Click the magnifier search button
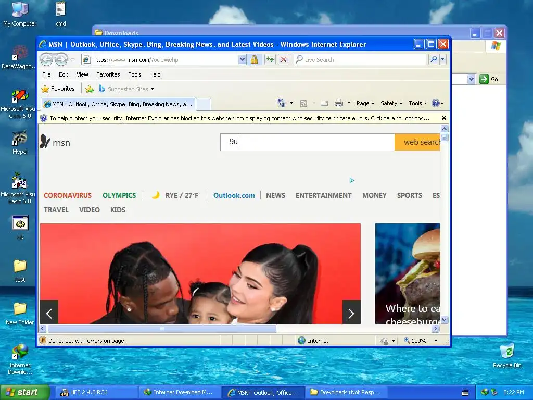Viewport: 533px width, 400px height. tap(434, 60)
